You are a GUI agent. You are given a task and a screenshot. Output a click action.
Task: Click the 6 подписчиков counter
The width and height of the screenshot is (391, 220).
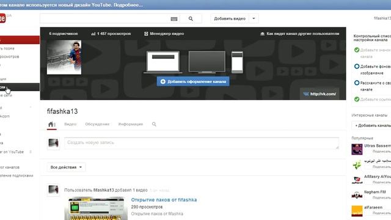(64, 34)
